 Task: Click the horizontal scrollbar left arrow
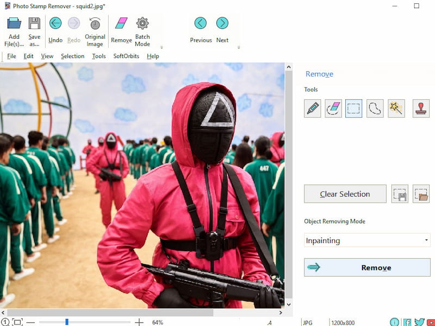(x=3, y=313)
